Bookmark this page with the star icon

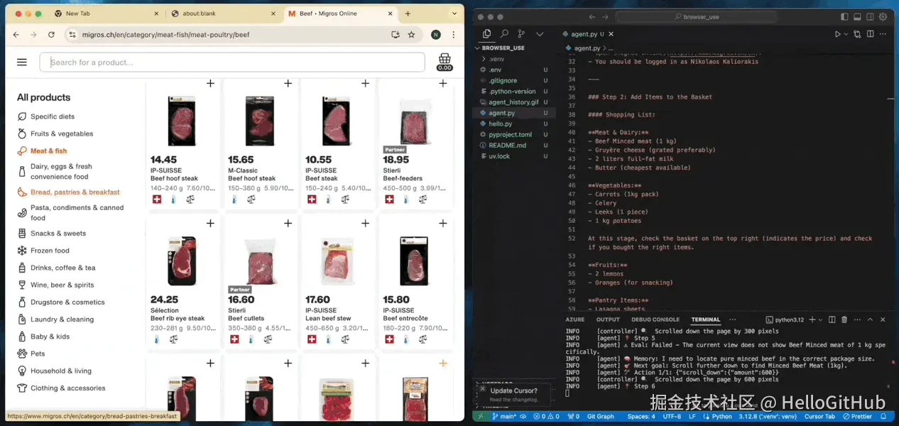[x=411, y=34]
